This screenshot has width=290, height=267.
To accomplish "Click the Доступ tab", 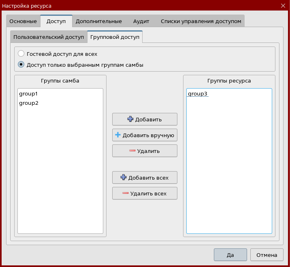I will click(x=56, y=21).
